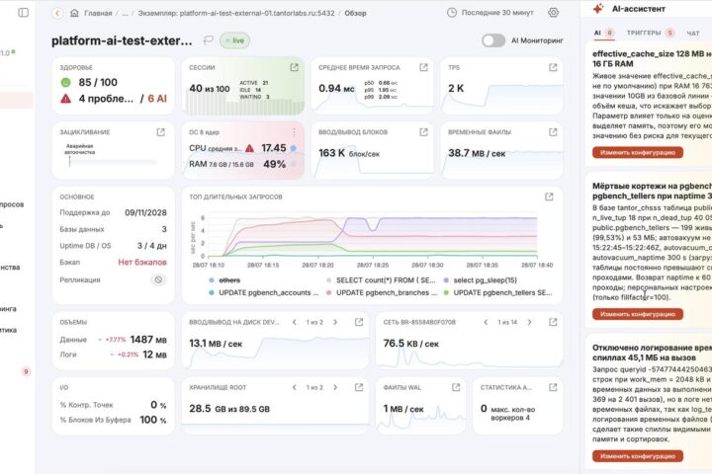The width and height of the screenshot is (712, 474).
Task: Go to previous storage in Хранилище card
Action: (295, 387)
